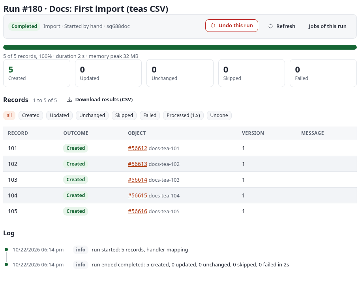Click the 'run started' log message

[x=140, y=250]
